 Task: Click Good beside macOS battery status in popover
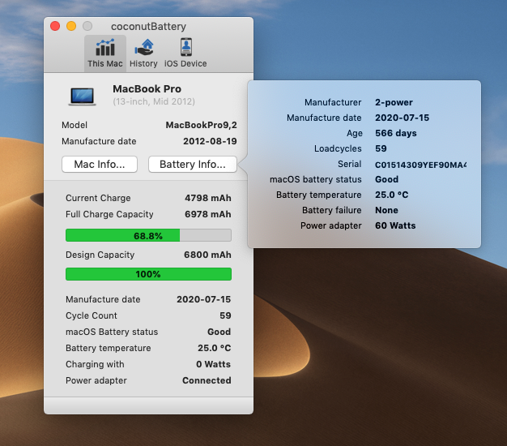pyautogui.click(x=386, y=179)
